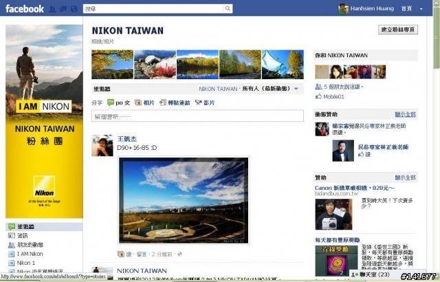Select the 相片 share option

point(144,102)
